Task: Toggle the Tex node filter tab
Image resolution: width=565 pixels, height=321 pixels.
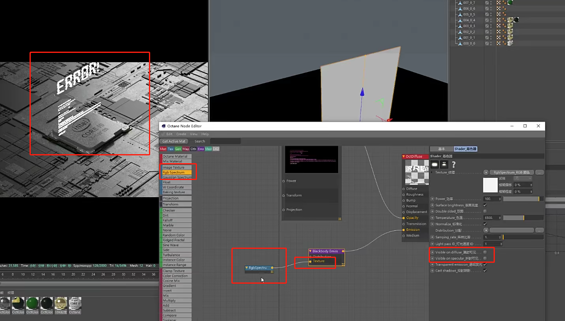Action: coord(171,149)
